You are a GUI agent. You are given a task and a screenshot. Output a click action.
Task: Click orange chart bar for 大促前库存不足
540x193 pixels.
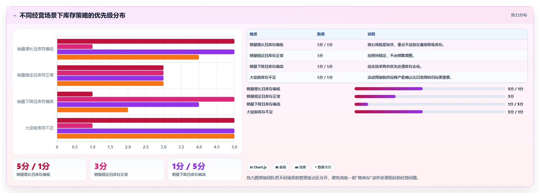146,136
